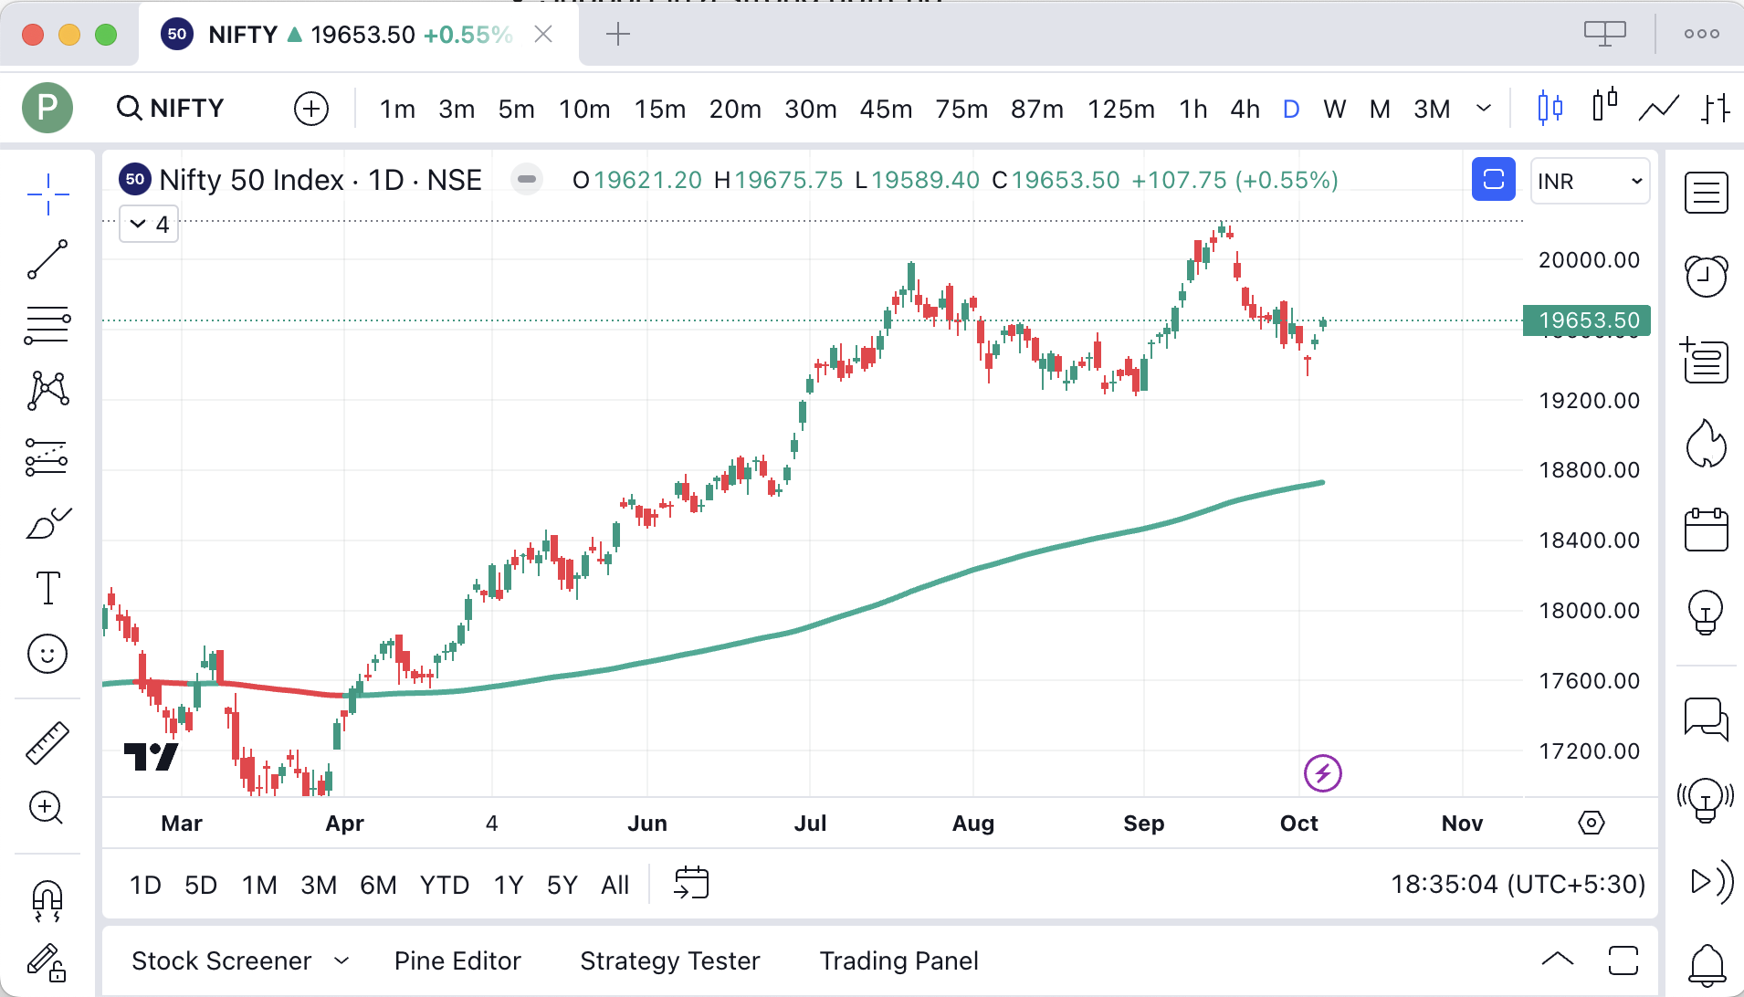Open the three-dots more menu
Screen dimensions: 1744x997
click(x=1702, y=34)
